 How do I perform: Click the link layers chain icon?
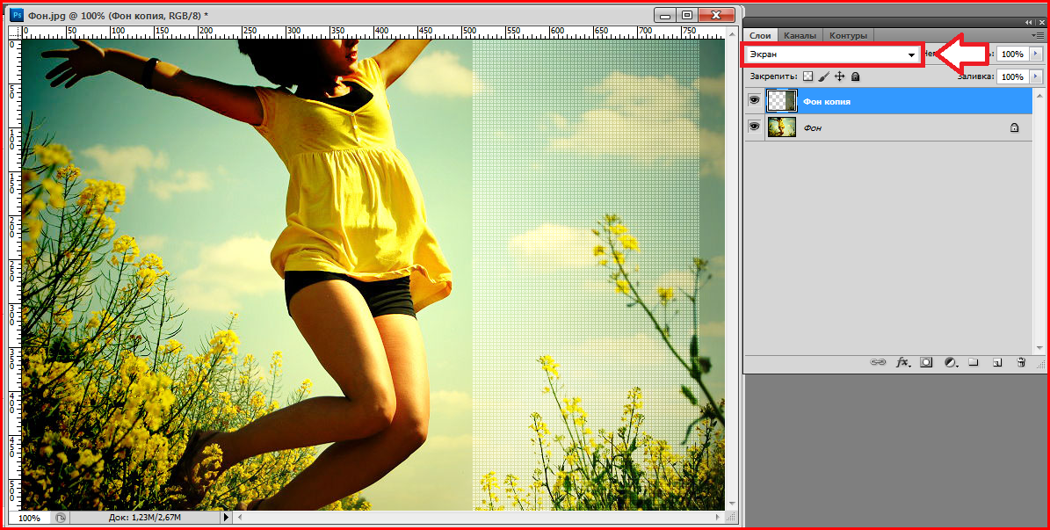pos(877,362)
